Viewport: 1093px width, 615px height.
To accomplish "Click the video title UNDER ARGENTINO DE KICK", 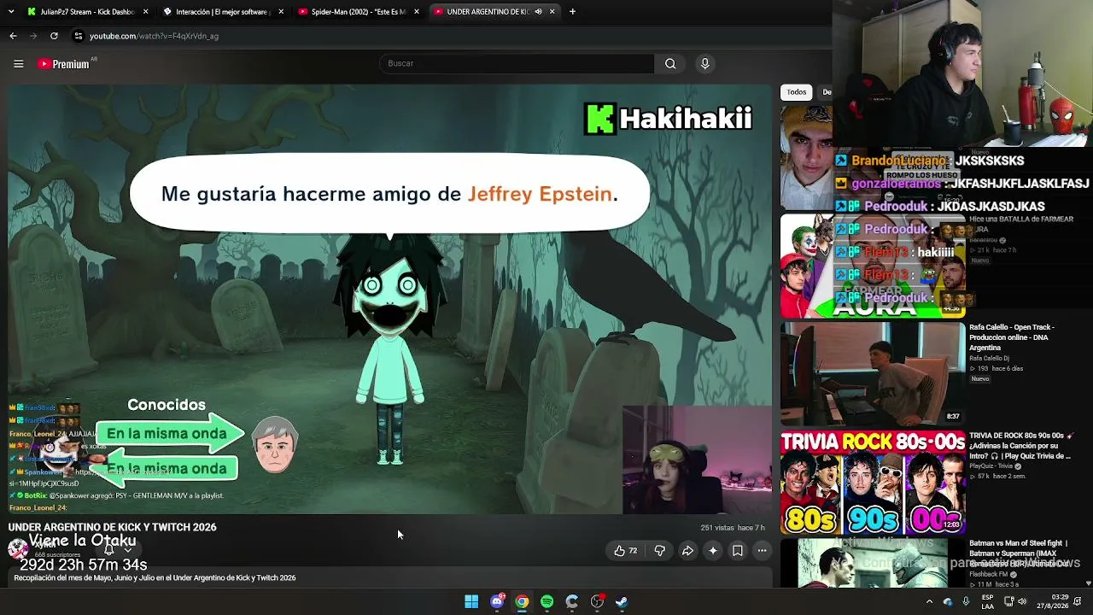I will click(x=113, y=527).
